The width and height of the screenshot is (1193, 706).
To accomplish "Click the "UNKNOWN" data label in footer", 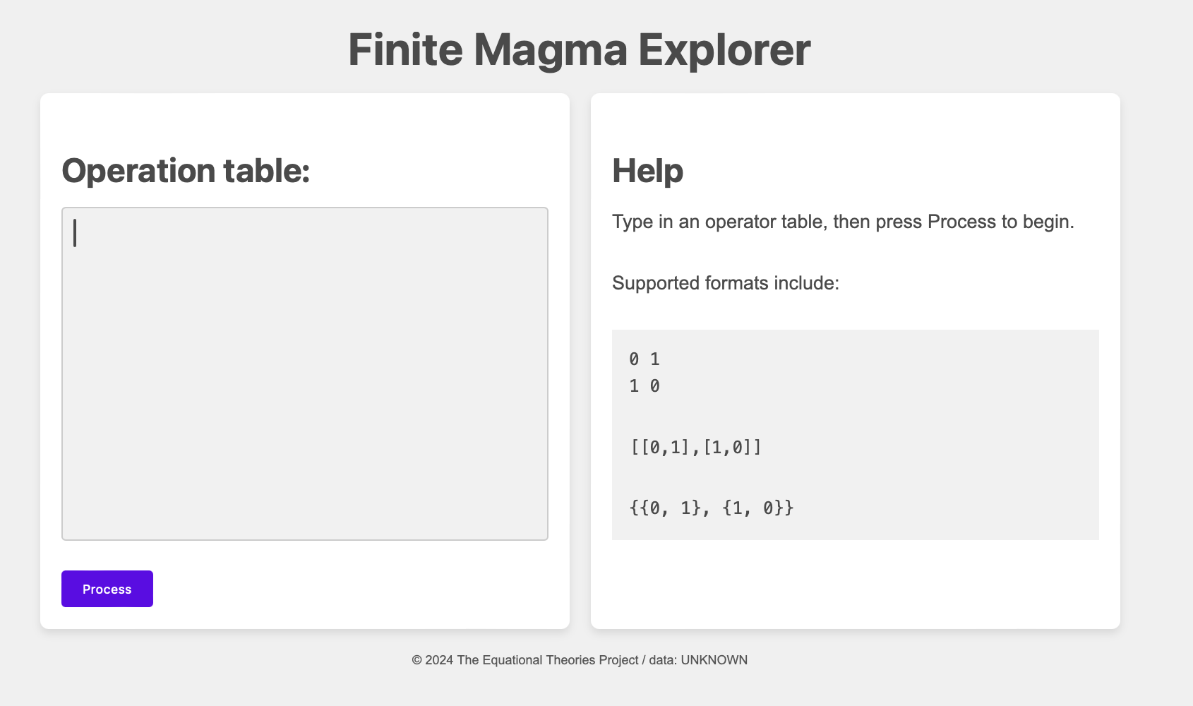I will 714,660.
